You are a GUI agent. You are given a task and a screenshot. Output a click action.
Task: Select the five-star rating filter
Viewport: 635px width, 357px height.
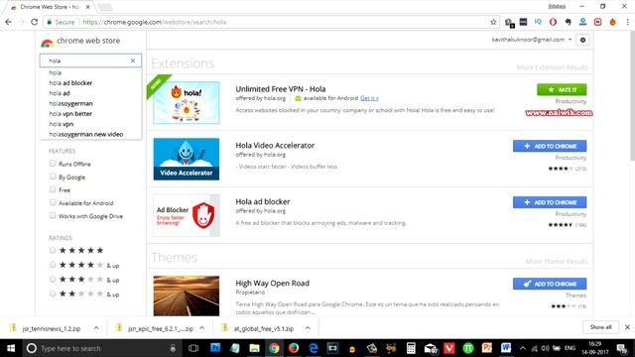point(53,251)
